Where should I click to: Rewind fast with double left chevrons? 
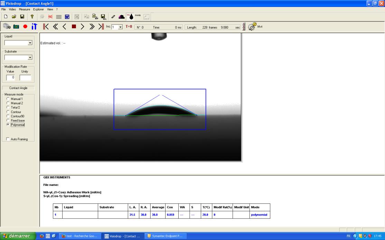(56, 27)
